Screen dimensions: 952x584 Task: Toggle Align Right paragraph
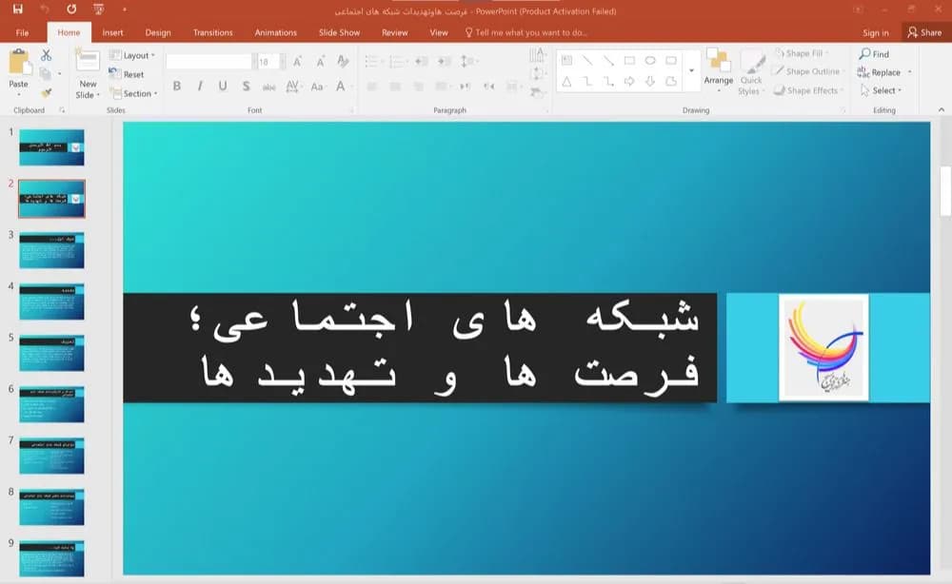[418, 87]
